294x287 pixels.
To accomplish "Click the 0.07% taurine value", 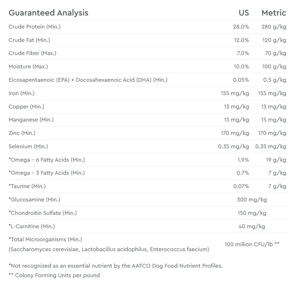I will point(241,186).
